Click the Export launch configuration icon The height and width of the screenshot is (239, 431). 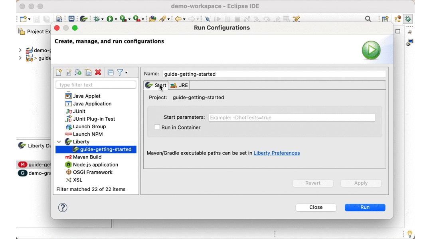(x=78, y=72)
